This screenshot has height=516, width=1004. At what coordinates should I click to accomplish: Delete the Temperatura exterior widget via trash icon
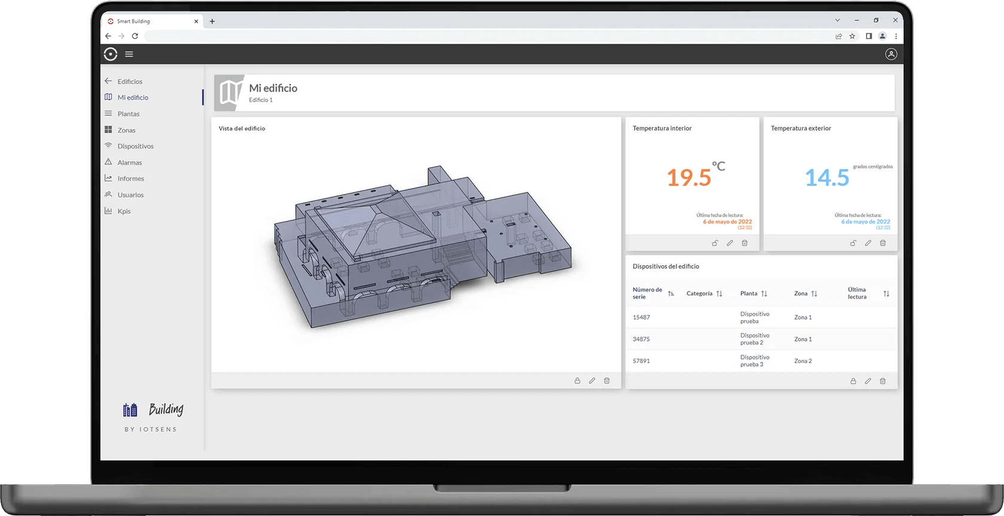click(883, 243)
